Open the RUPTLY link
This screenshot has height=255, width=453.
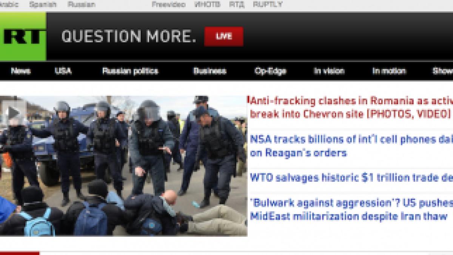click(x=267, y=5)
